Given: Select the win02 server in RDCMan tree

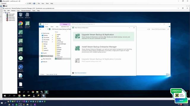Looking at the screenshot, I should (12, 20).
